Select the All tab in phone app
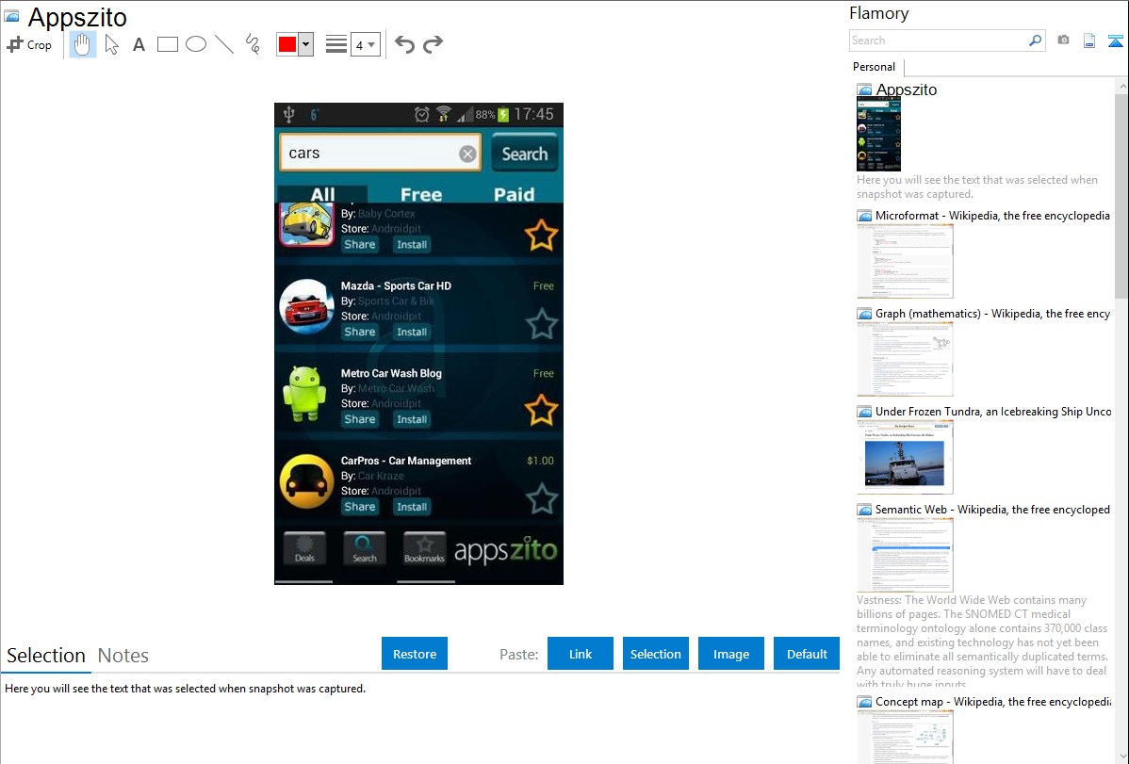1129x764 pixels. (x=322, y=194)
